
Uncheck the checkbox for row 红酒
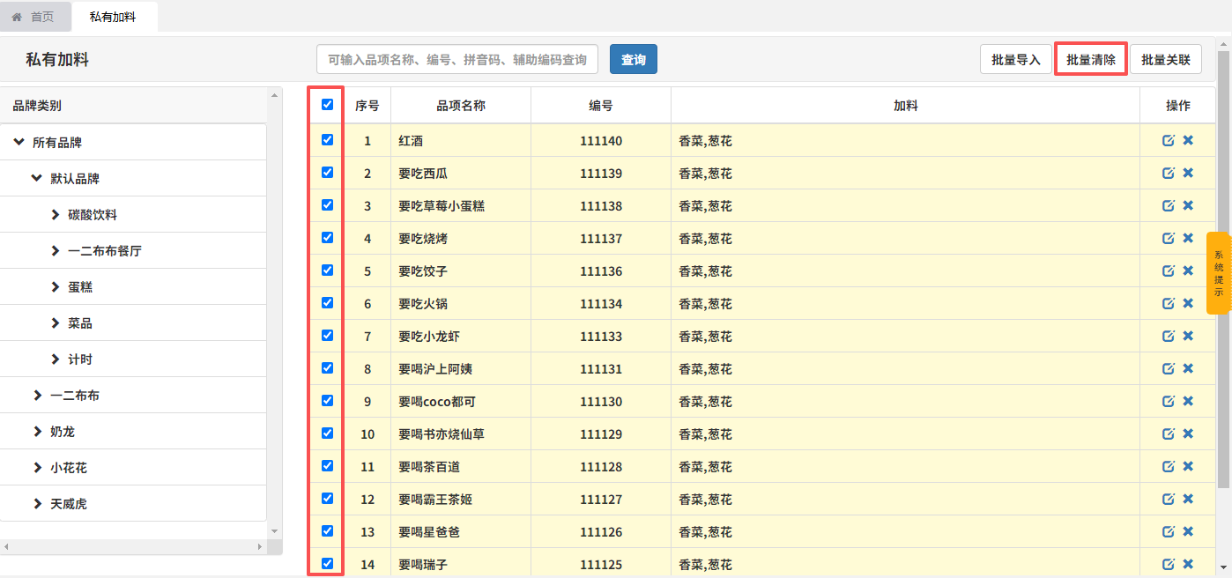(327, 139)
